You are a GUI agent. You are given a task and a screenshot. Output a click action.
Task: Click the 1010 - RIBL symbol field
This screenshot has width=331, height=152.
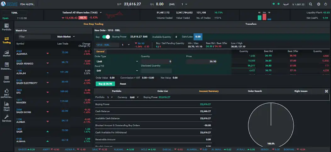pos(107,45)
